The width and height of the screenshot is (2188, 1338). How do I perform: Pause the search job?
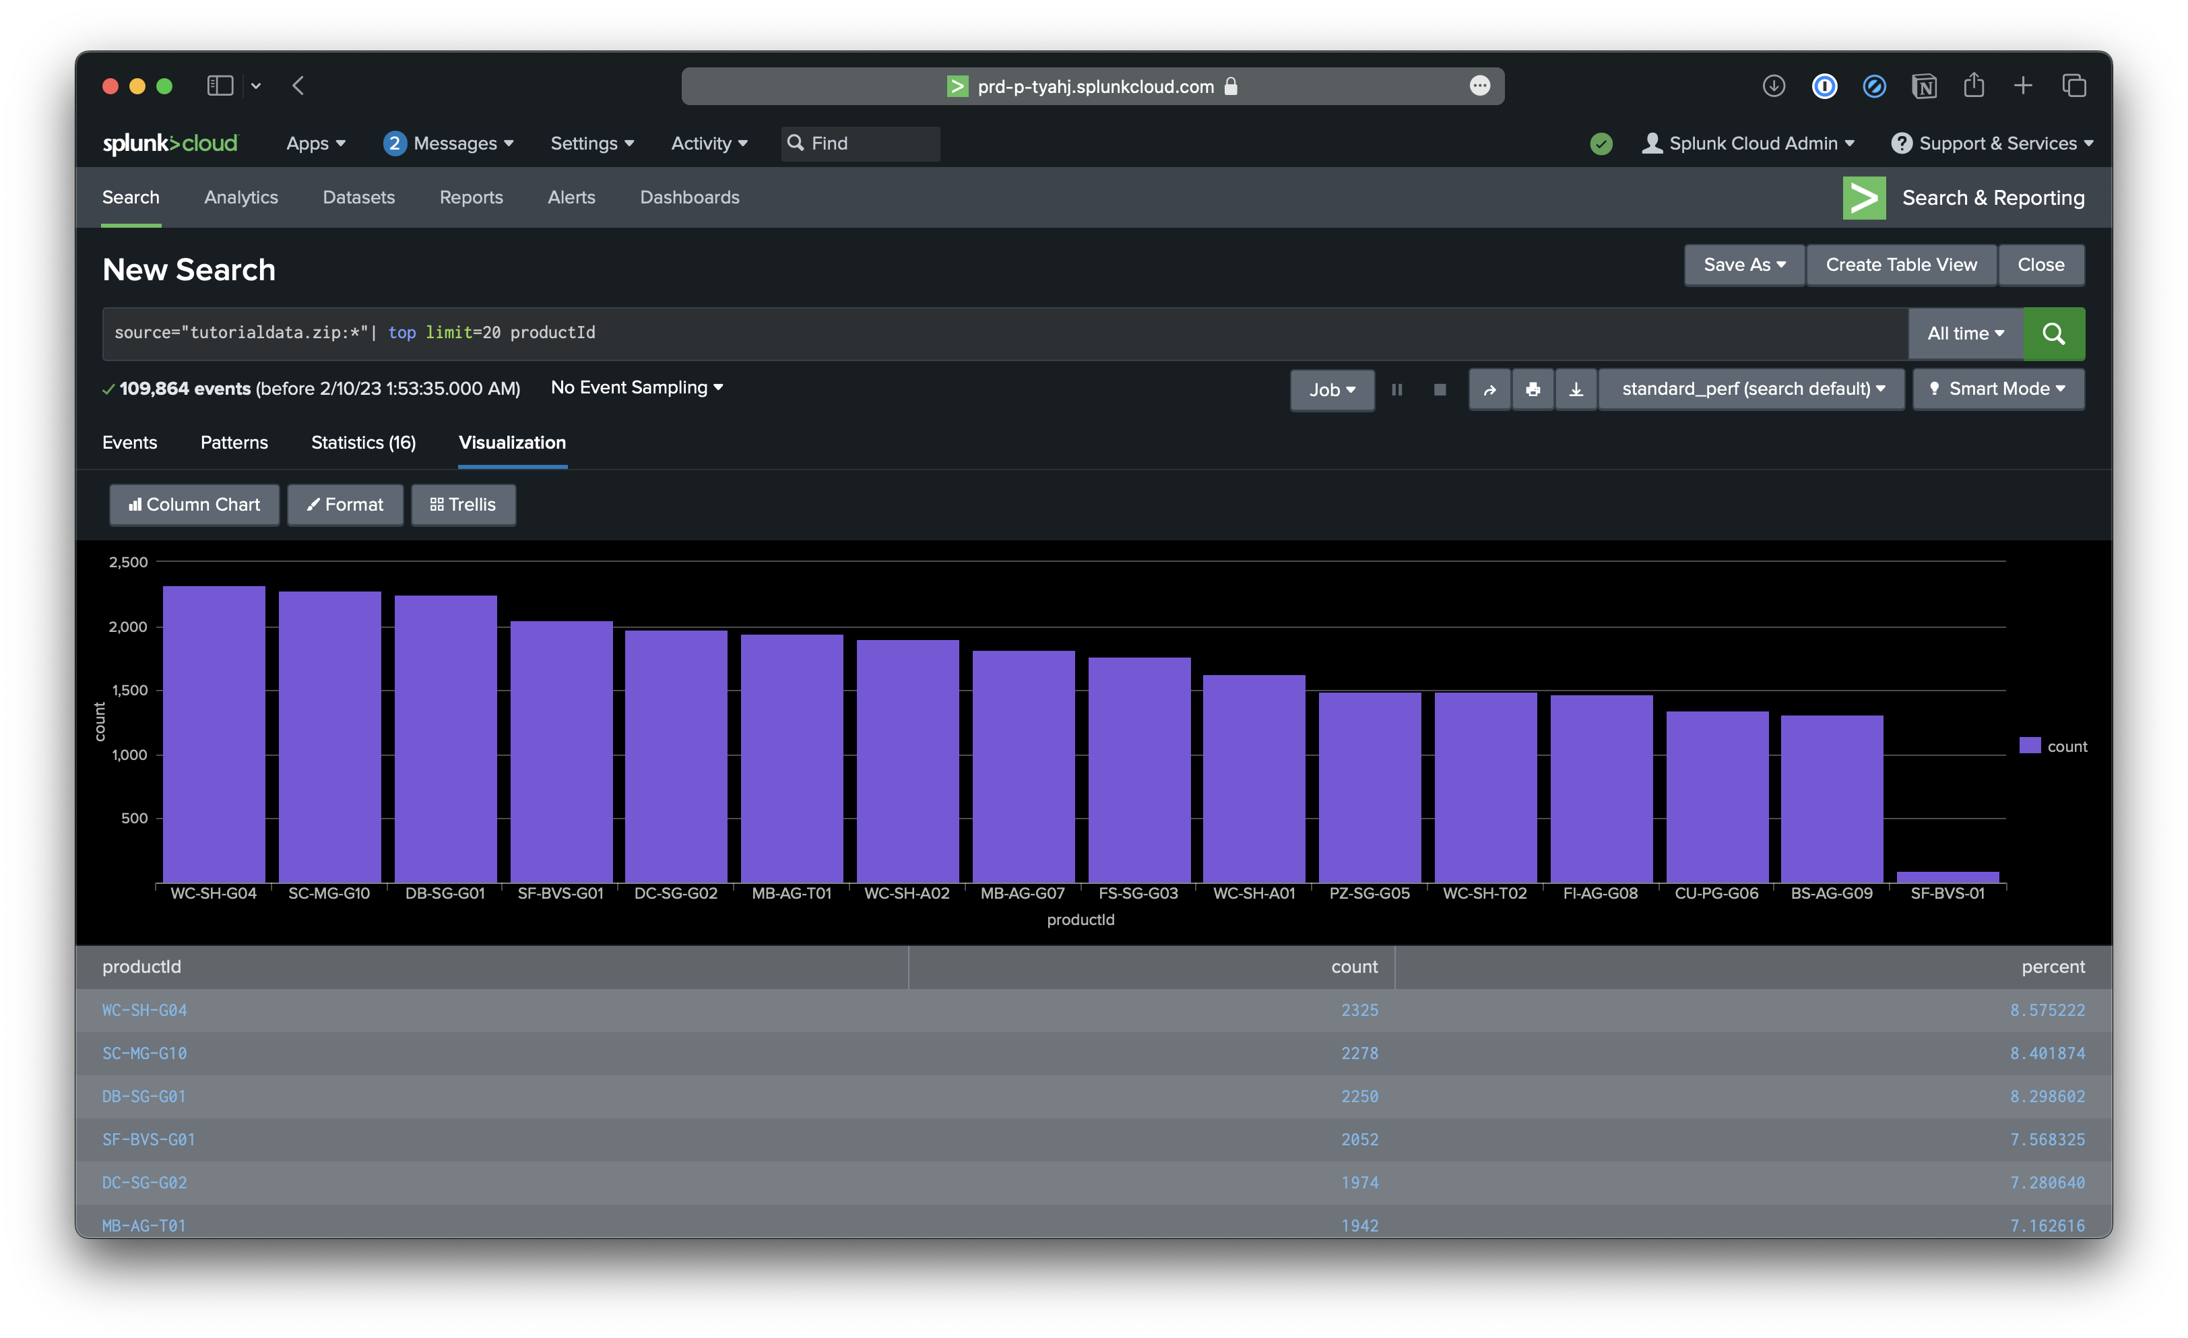pos(1397,390)
